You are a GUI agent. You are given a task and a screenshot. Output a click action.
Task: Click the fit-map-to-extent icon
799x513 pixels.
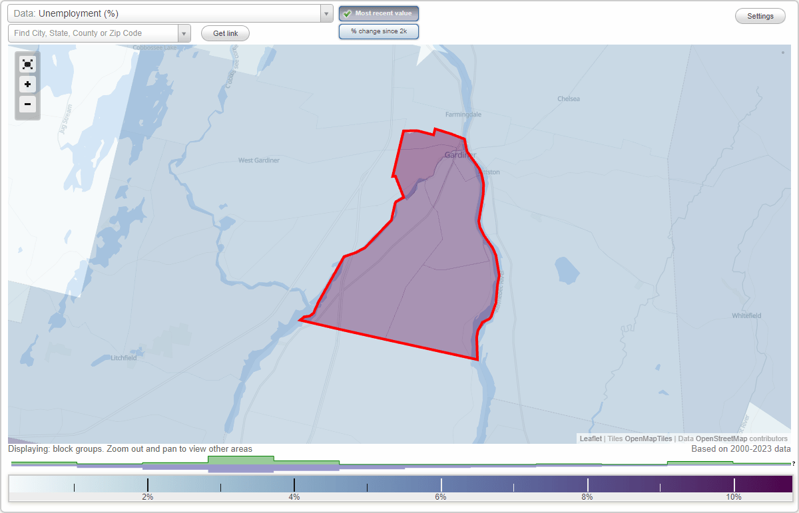[x=27, y=64]
